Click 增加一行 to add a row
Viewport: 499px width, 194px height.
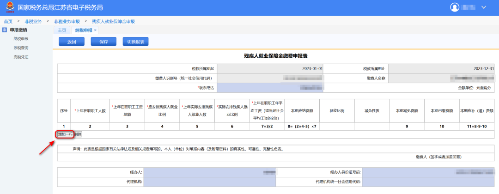click(65, 134)
